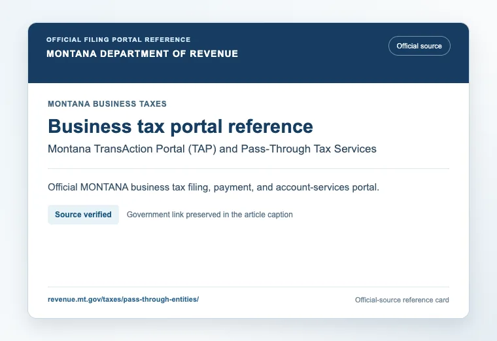The image size is (497, 341).
Task: Click the Source verified badge
Action: (83, 215)
